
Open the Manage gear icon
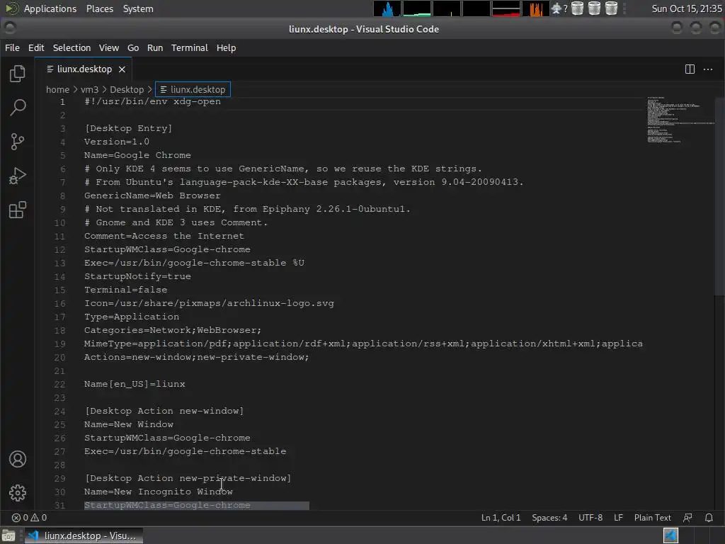click(18, 493)
